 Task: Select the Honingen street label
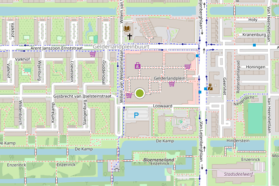(255, 67)
